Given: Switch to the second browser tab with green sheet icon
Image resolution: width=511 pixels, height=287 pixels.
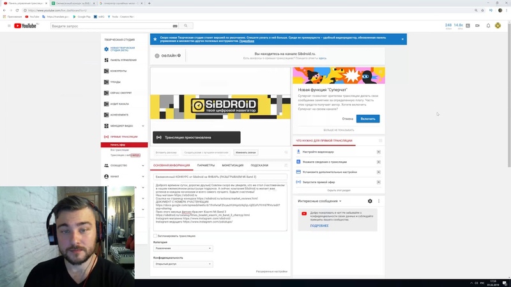Looking at the screenshot, I should (x=73, y=3).
